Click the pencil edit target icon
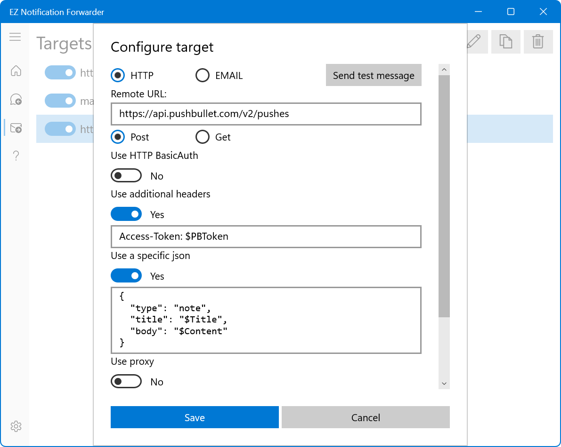This screenshot has height=447, width=561. click(x=474, y=42)
